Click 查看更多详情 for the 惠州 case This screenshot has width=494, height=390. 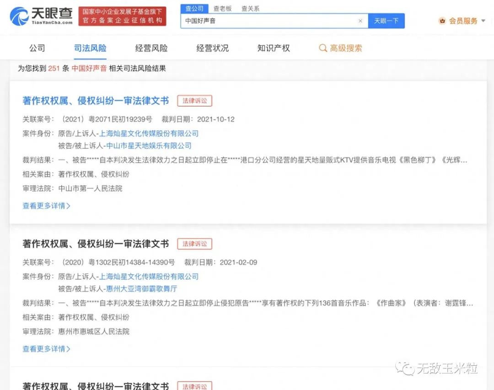click(46, 349)
